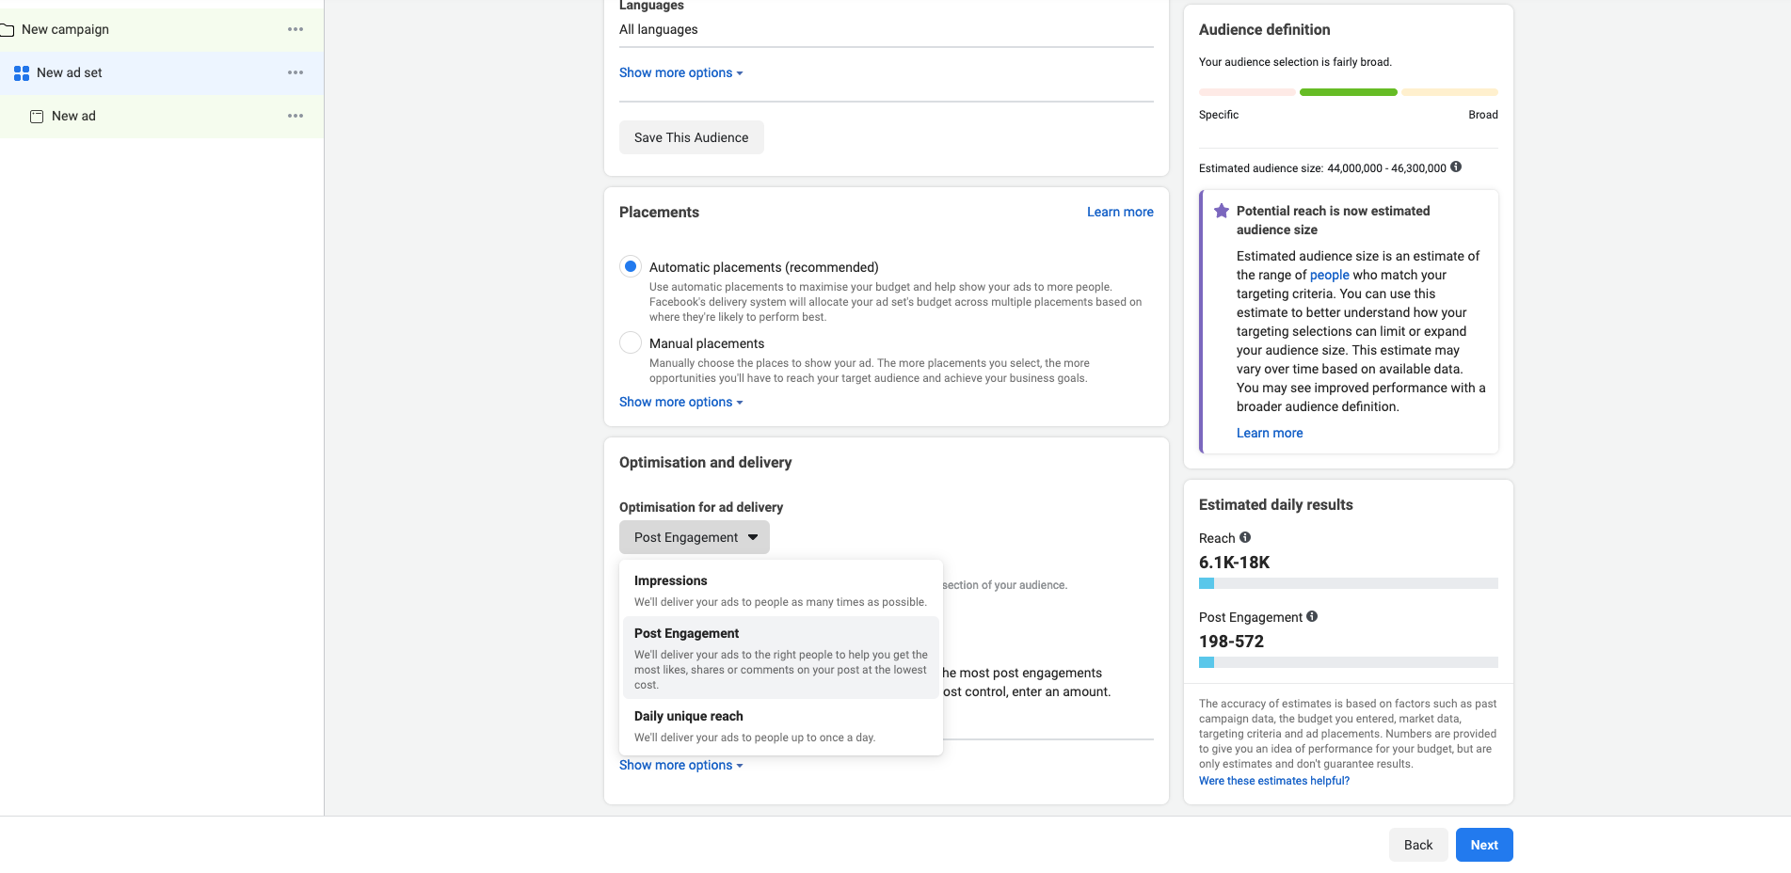Click the Save This Audience button

(x=692, y=137)
